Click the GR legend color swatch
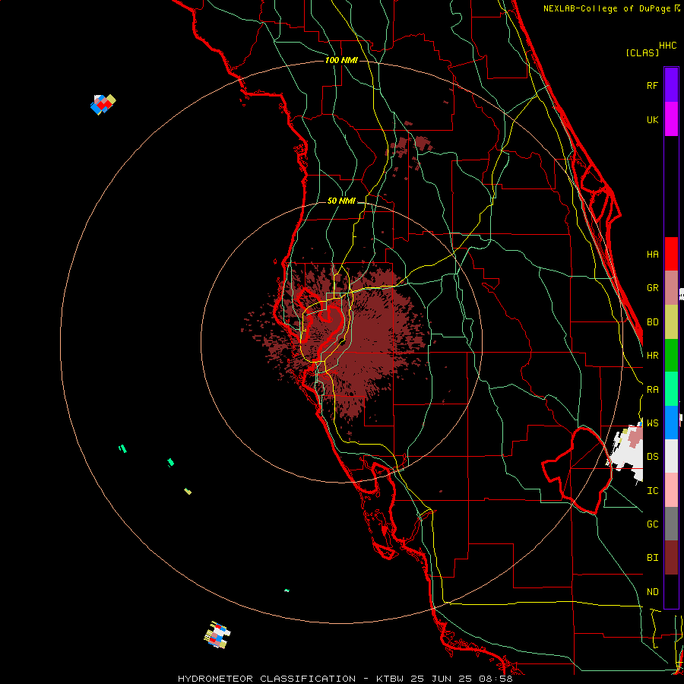The width and height of the screenshot is (684, 684). pos(671,288)
